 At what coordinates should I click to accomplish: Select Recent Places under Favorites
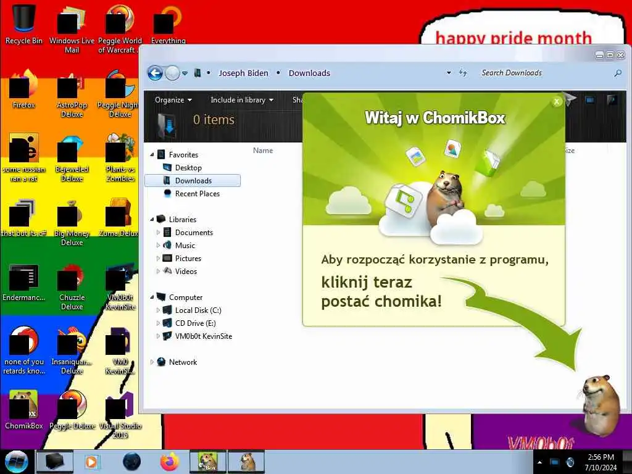click(x=197, y=193)
